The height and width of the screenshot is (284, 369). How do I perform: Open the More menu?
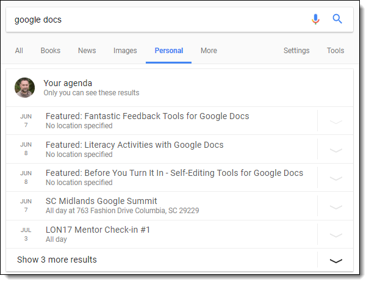[209, 51]
